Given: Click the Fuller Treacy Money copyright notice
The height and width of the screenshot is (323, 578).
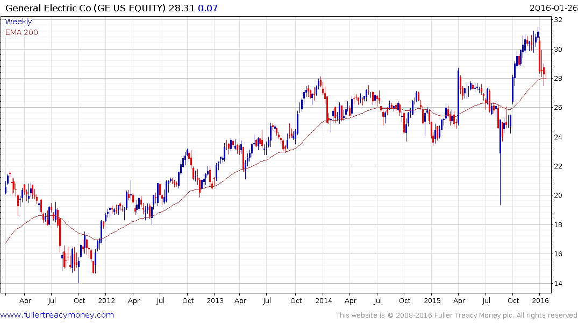Looking at the screenshot, I should (x=456, y=315).
